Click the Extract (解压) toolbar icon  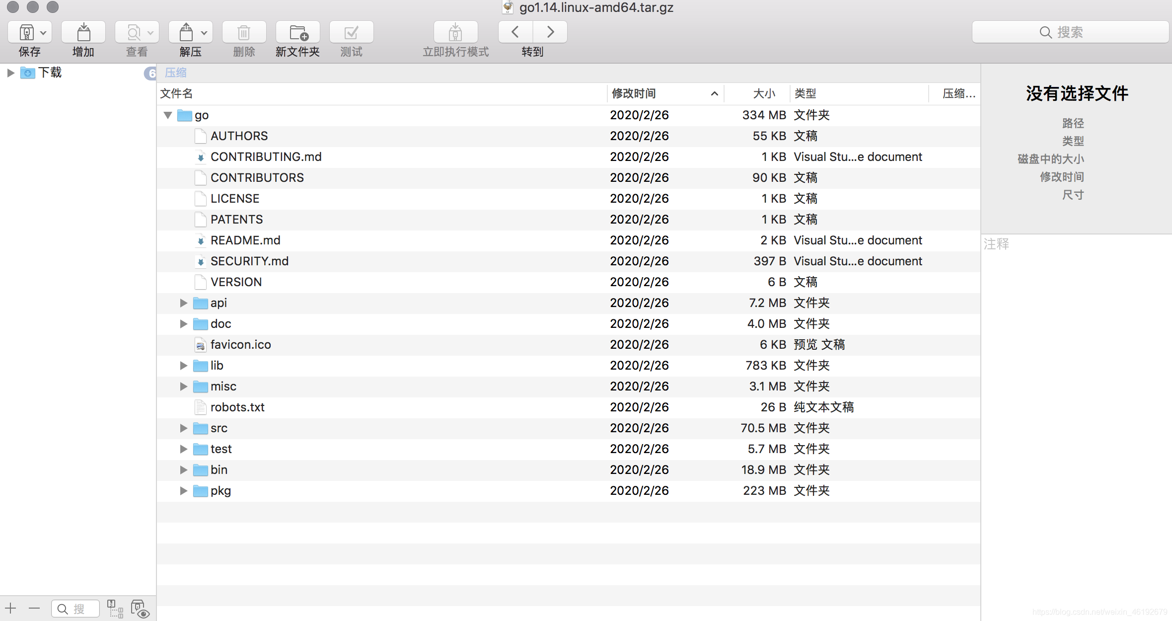pyautogui.click(x=186, y=33)
